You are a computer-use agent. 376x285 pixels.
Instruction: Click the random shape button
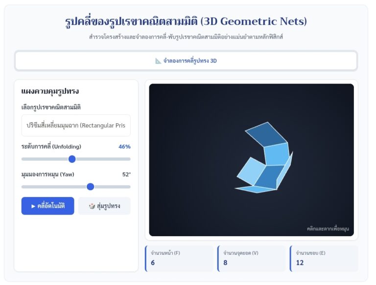coord(104,206)
